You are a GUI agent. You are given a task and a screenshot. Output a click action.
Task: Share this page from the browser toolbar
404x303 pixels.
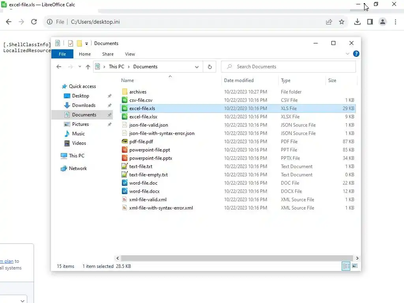tap(329, 22)
